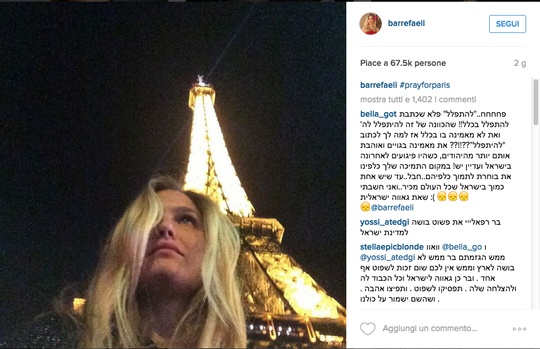Click the 'Aggiungi un commento' field
Image resolution: width=540 pixels, height=349 pixels.
(x=430, y=329)
